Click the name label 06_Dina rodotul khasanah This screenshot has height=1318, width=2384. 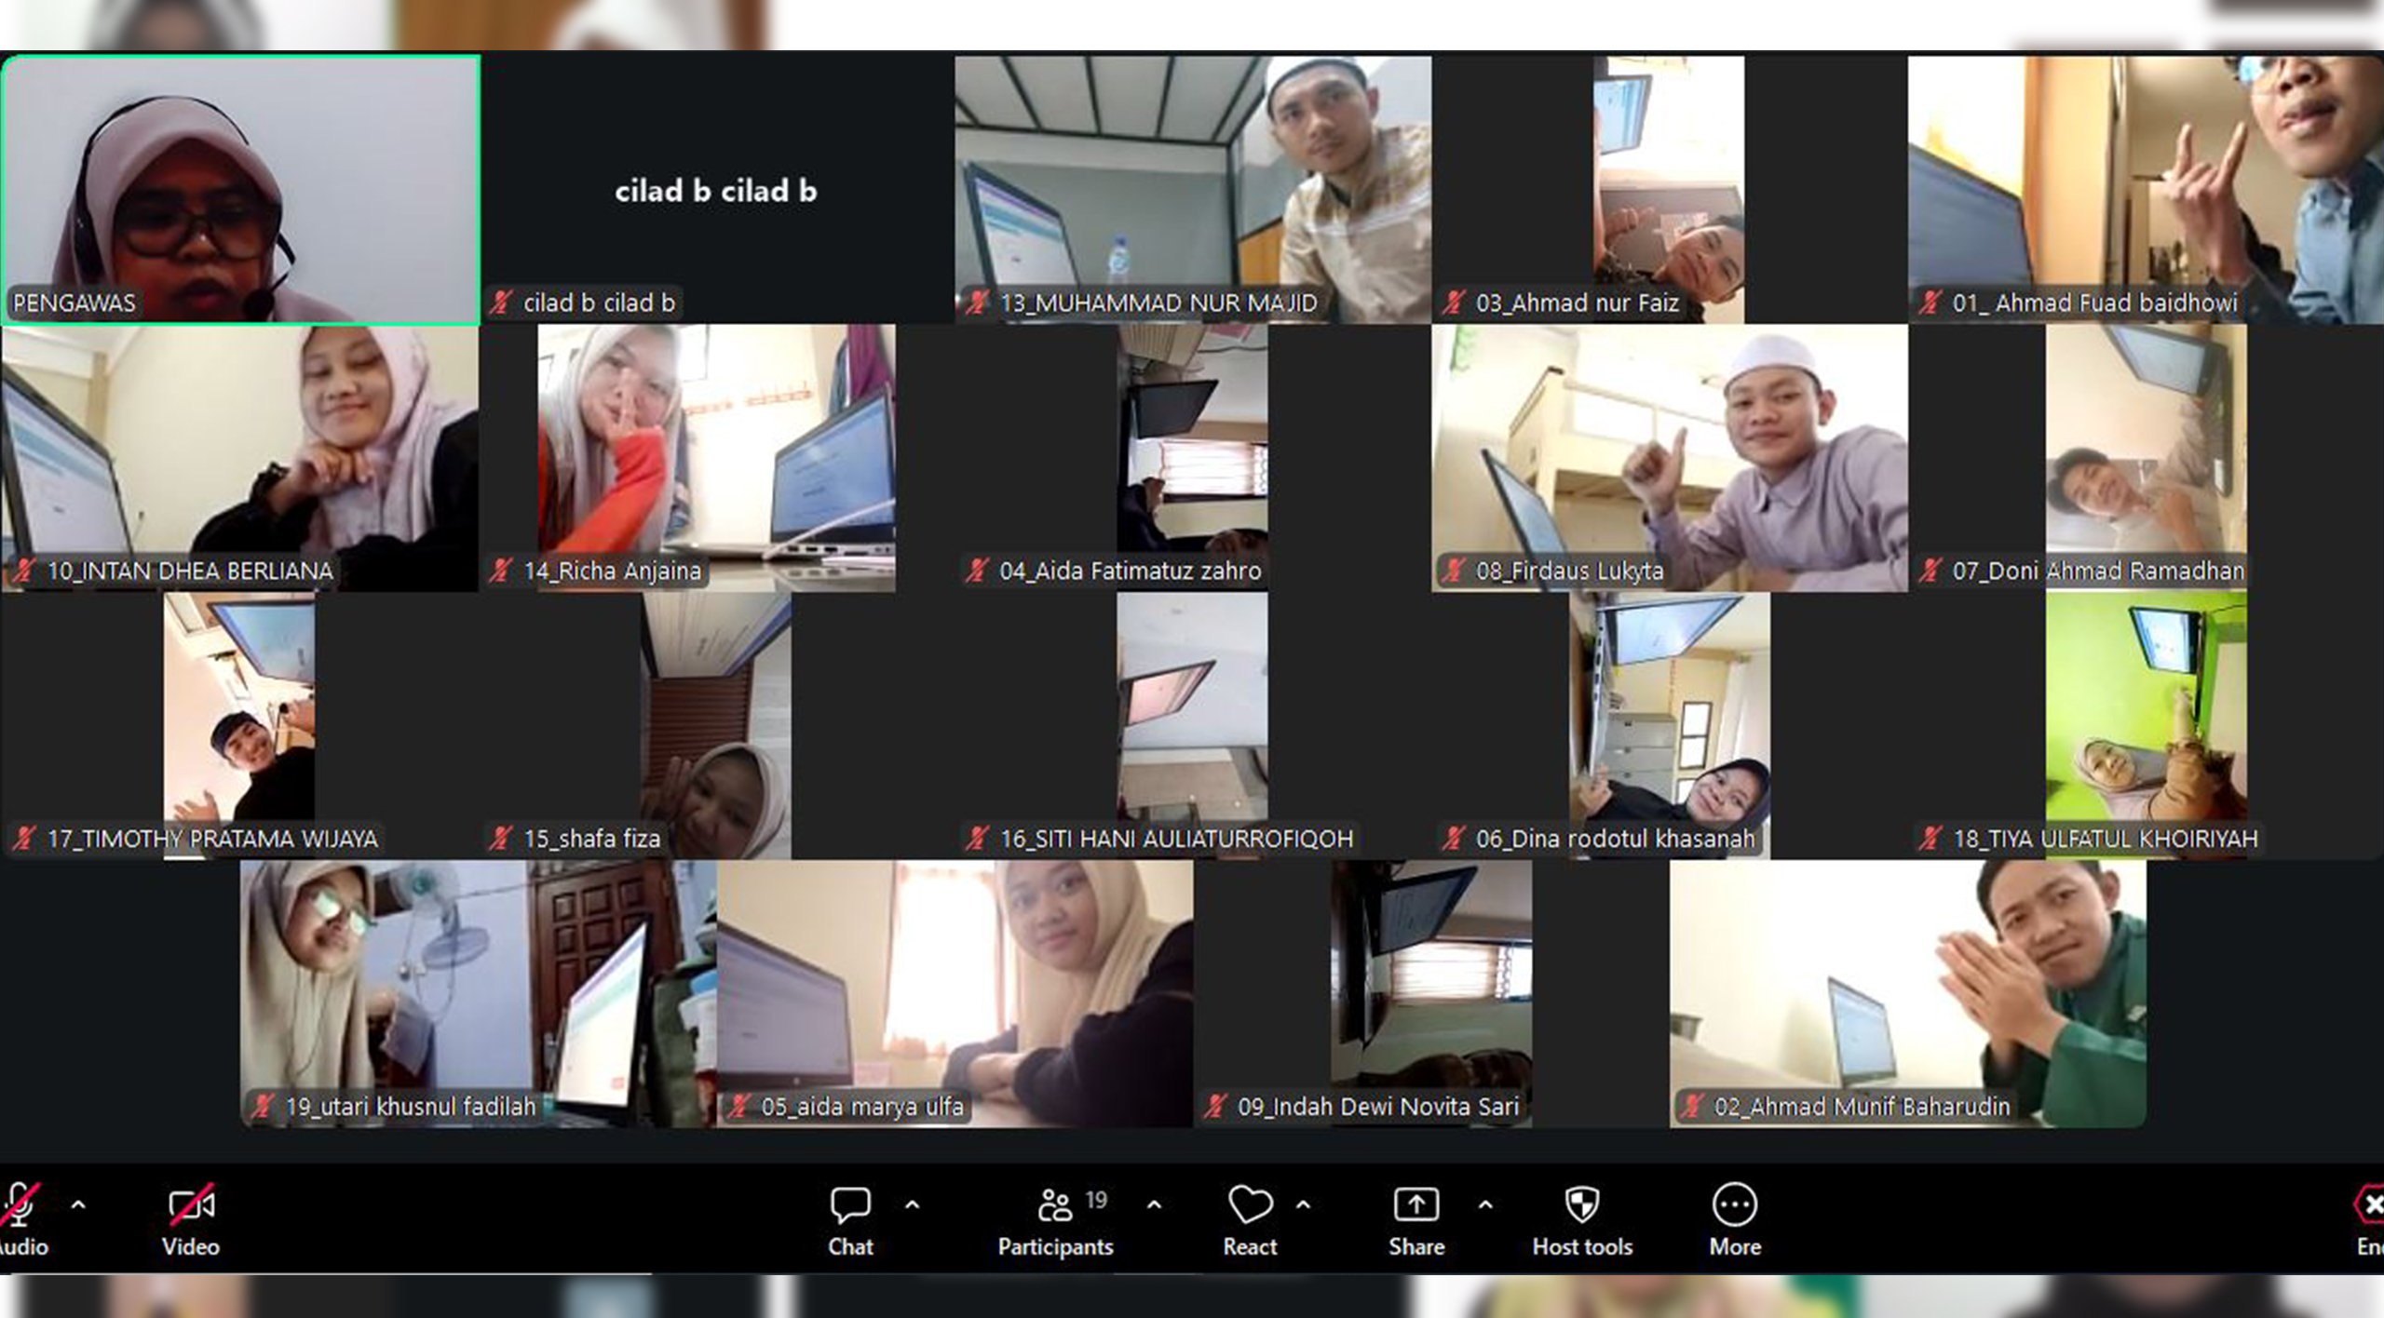point(1616,839)
